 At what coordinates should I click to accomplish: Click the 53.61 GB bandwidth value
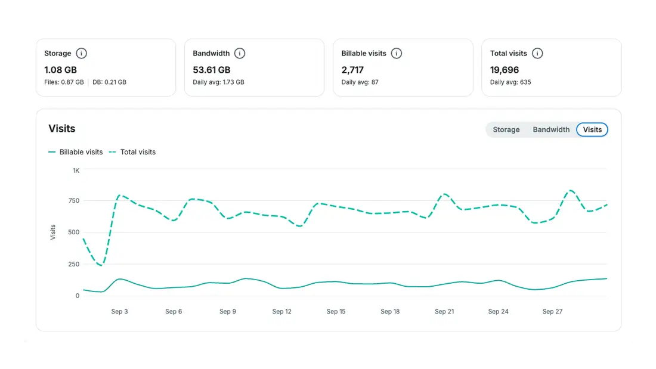pyautogui.click(x=212, y=70)
